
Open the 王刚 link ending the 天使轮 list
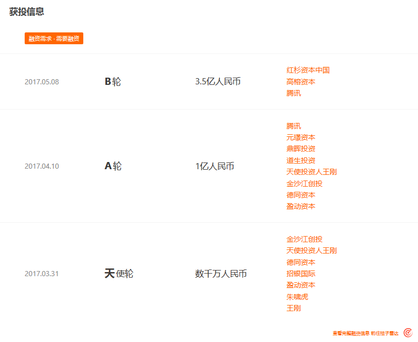pos(294,308)
